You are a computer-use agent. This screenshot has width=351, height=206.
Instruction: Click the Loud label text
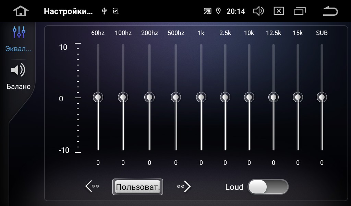234,187
